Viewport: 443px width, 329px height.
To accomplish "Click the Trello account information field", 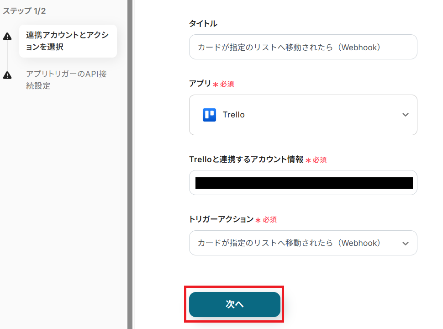I will 303,183.
